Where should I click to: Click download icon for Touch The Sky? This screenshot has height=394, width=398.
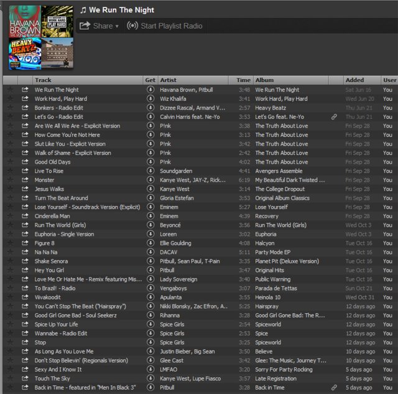(150, 378)
